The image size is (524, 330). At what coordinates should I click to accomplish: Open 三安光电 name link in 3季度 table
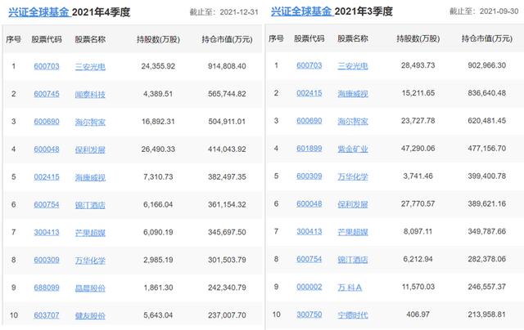pos(353,66)
